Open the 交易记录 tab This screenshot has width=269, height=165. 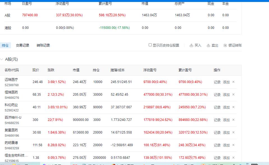pyautogui.click(x=22, y=45)
